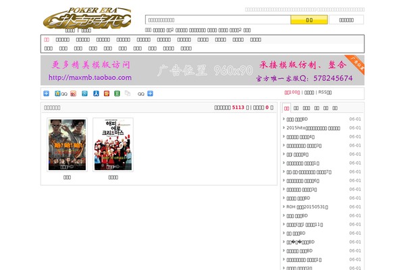Open the blue plus share icon at row start
The width and height of the screenshot is (405, 270).
[46, 94]
